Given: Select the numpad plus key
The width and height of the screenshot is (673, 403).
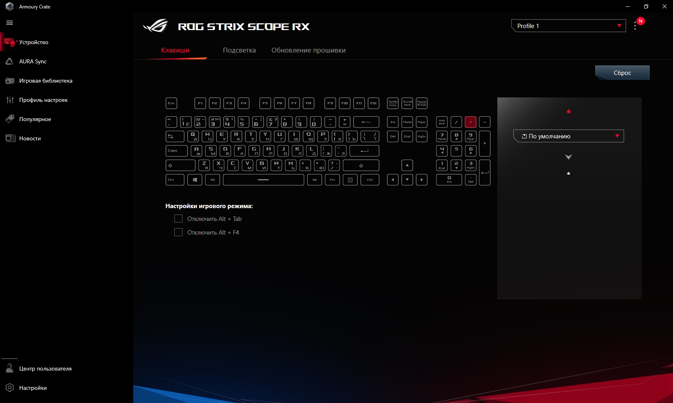Looking at the screenshot, I should (x=484, y=144).
